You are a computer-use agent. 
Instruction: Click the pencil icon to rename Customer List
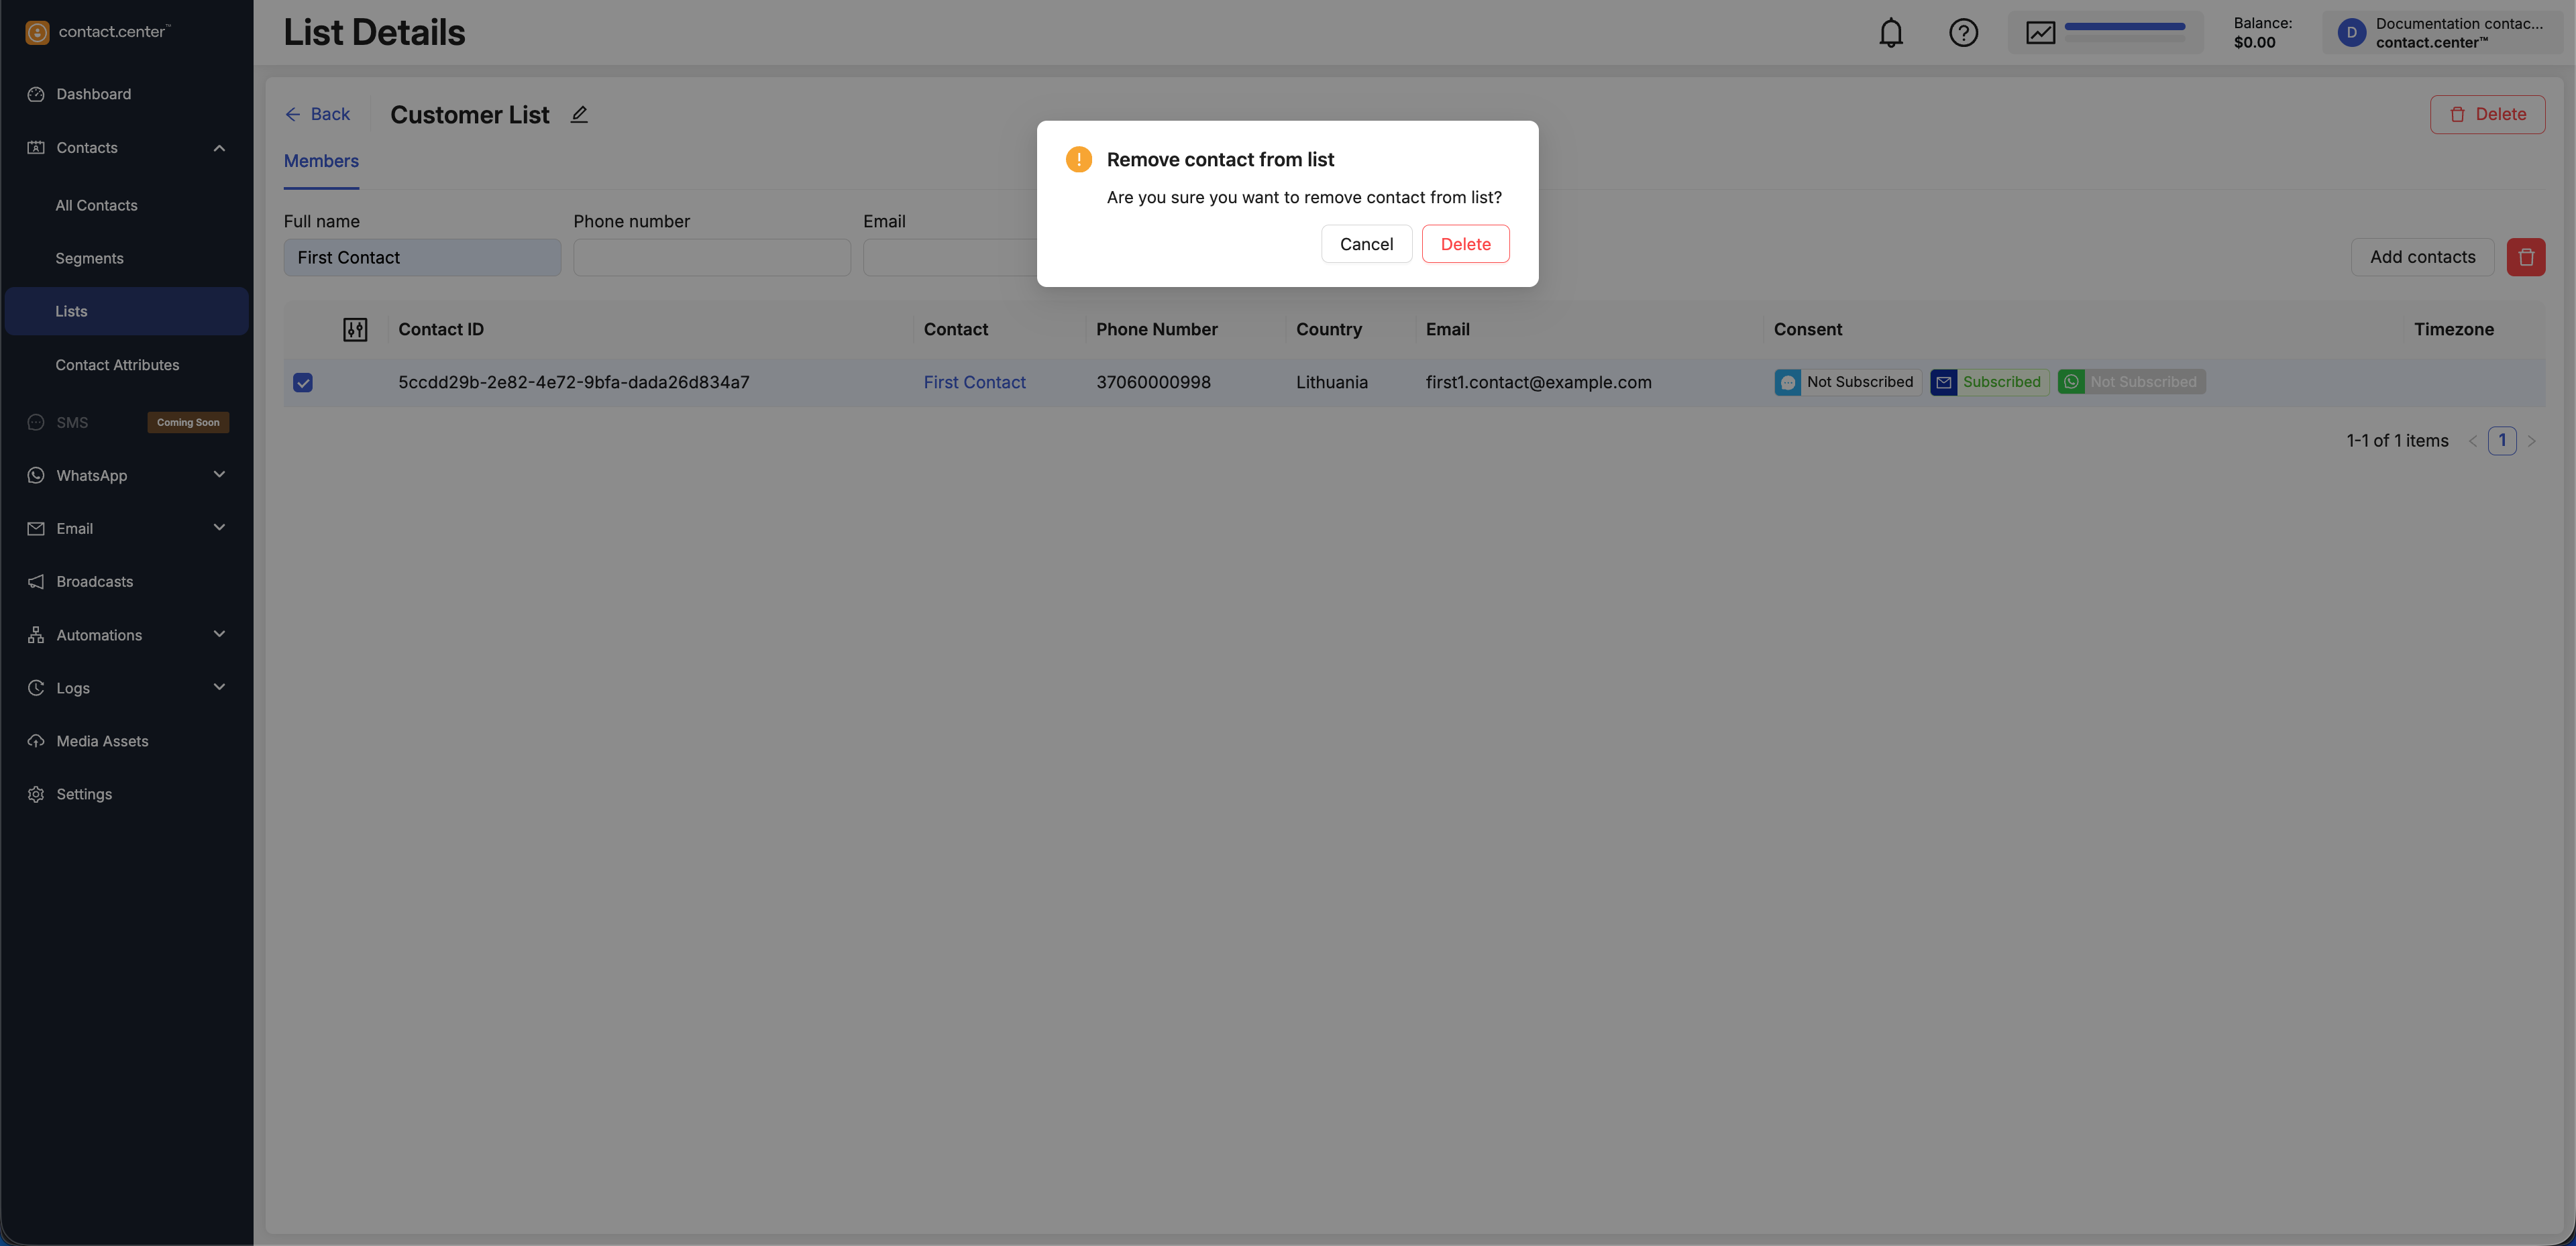(x=579, y=114)
